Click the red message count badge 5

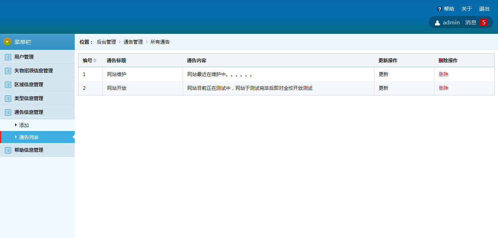483,22
